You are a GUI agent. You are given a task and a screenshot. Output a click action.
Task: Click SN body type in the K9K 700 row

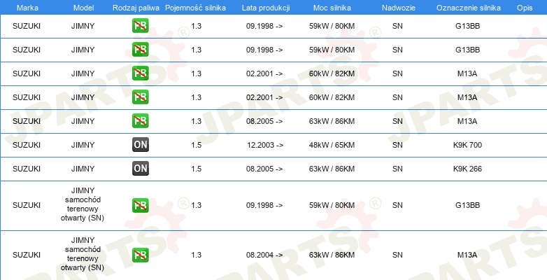397,145
